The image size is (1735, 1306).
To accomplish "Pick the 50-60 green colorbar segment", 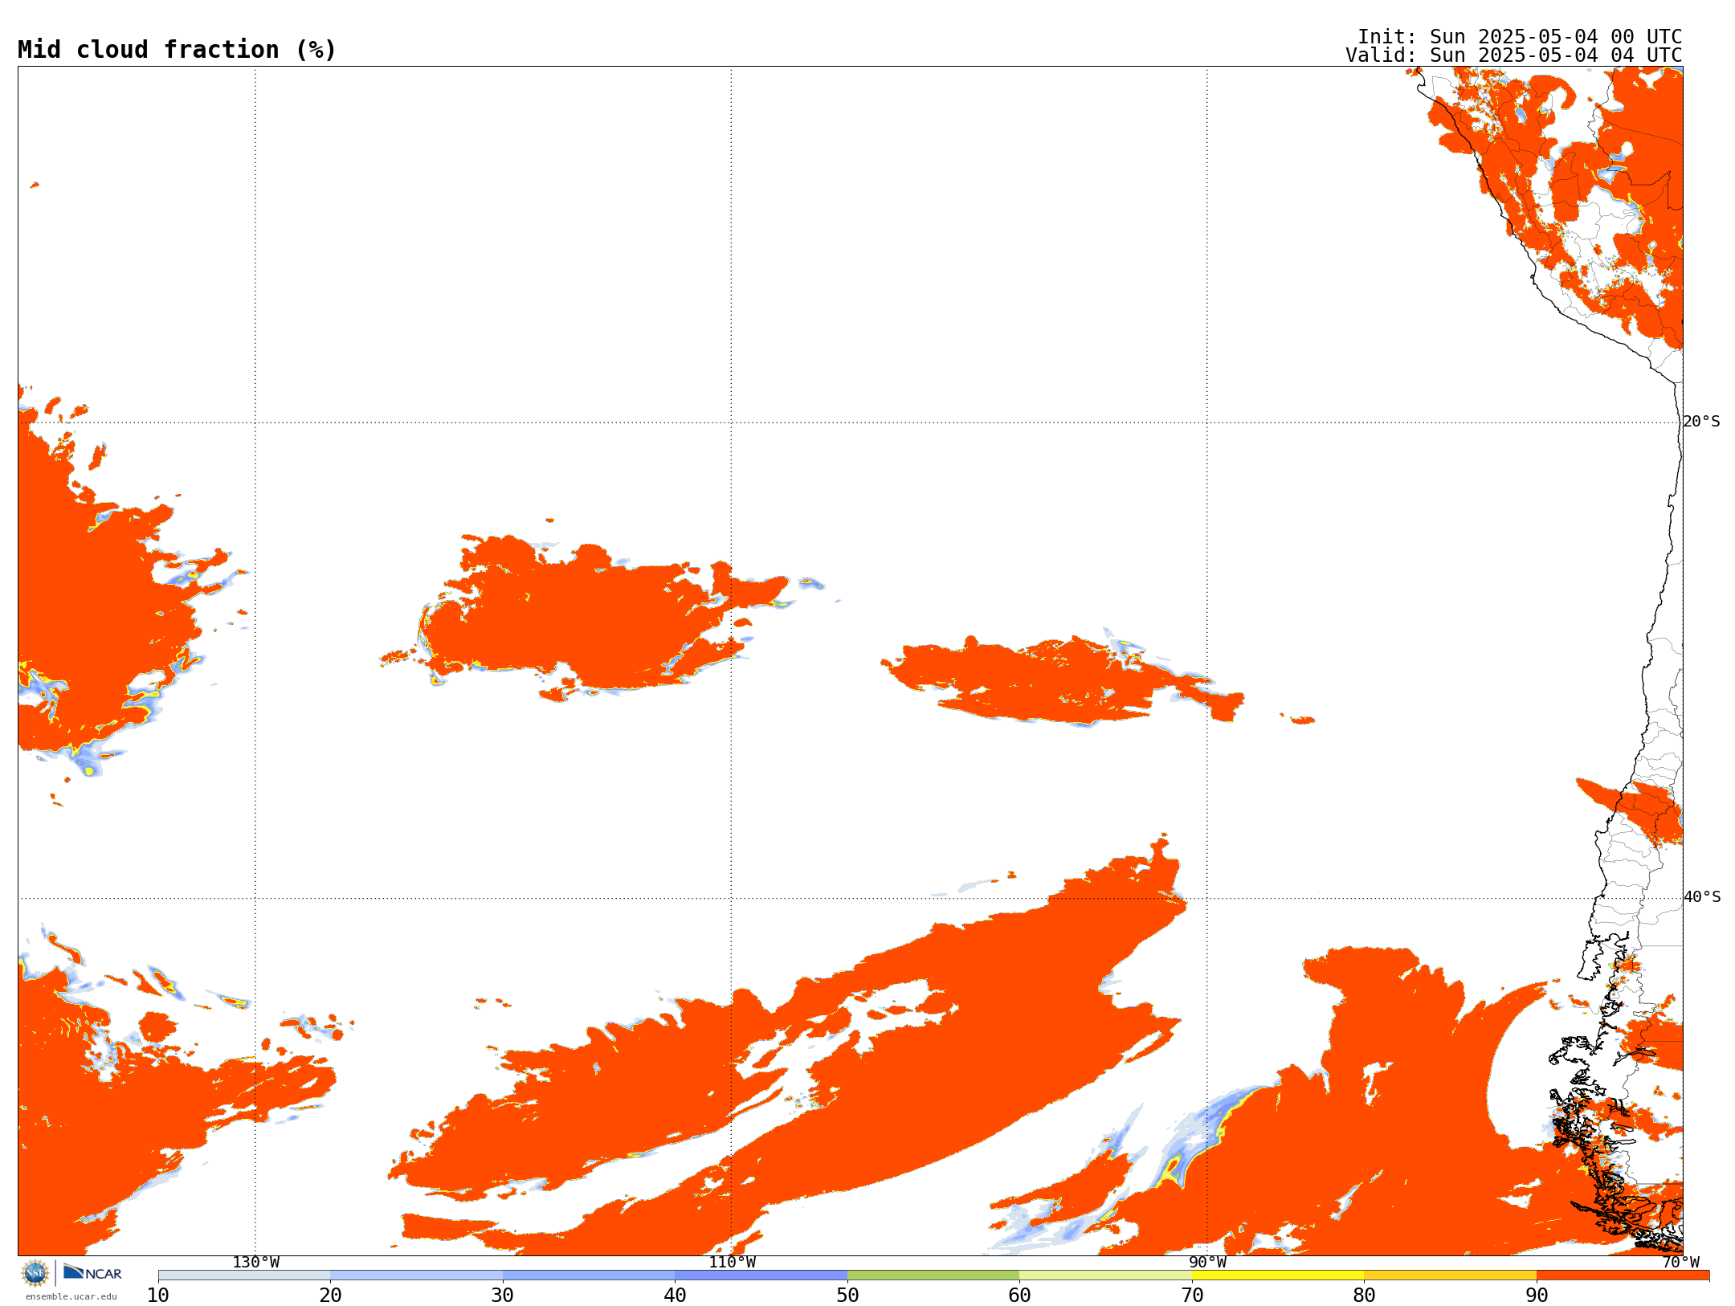I will (x=933, y=1275).
